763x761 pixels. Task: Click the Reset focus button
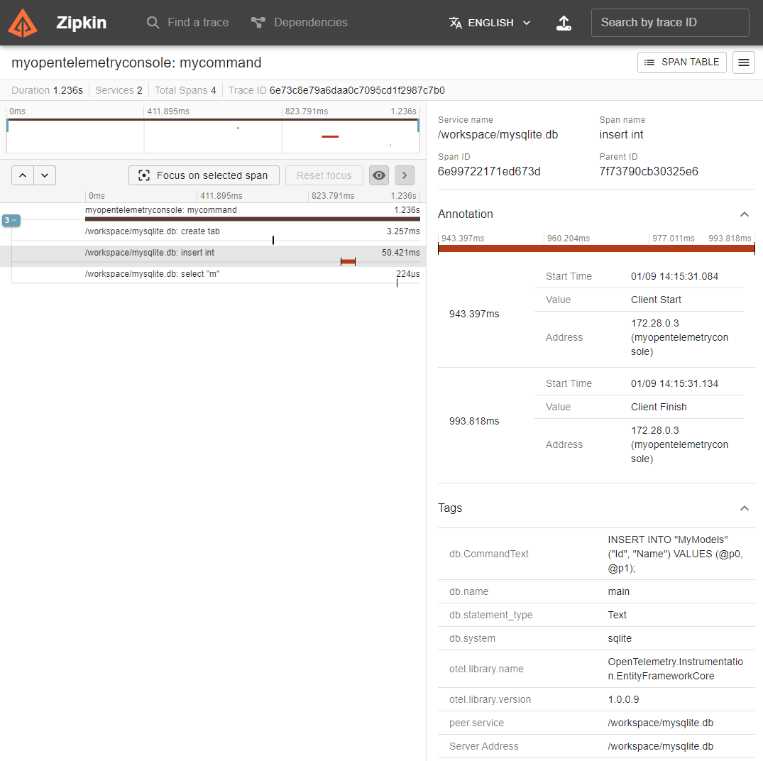[324, 175]
